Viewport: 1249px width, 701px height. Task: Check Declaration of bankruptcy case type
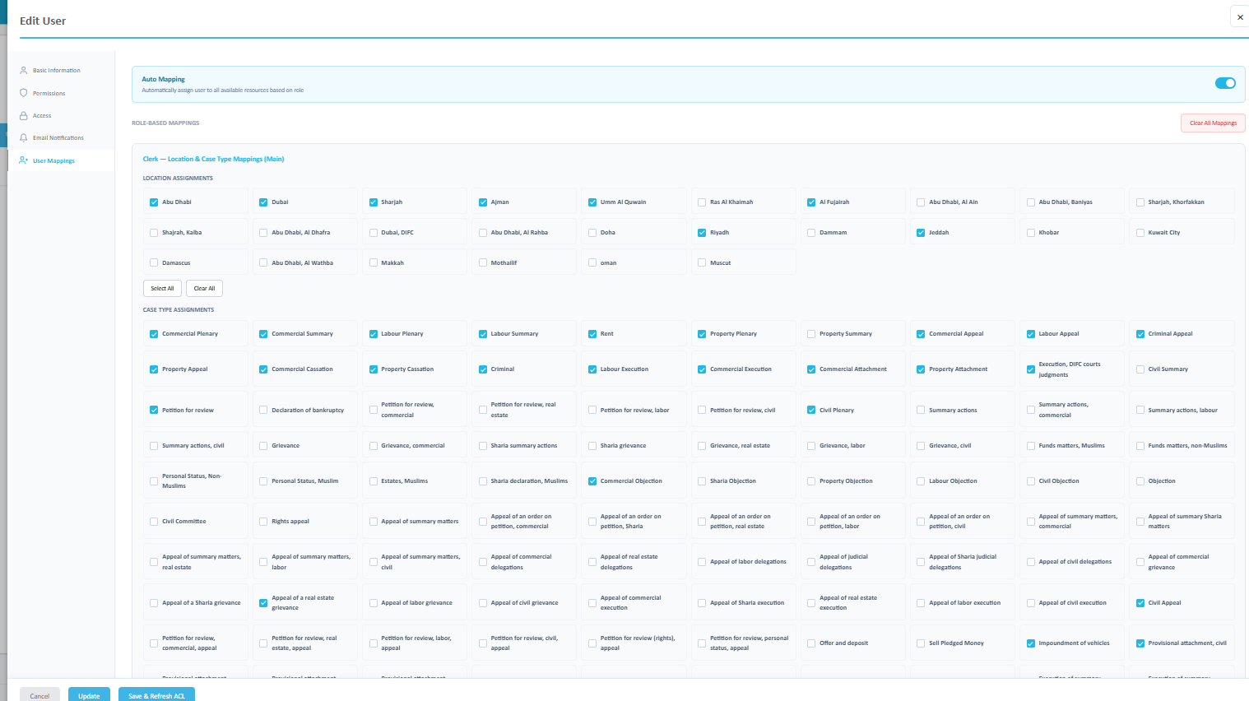coord(263,410)
